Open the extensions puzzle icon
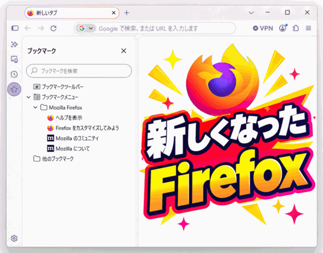This screenshot has height=253, width=323. pos(296,28)
